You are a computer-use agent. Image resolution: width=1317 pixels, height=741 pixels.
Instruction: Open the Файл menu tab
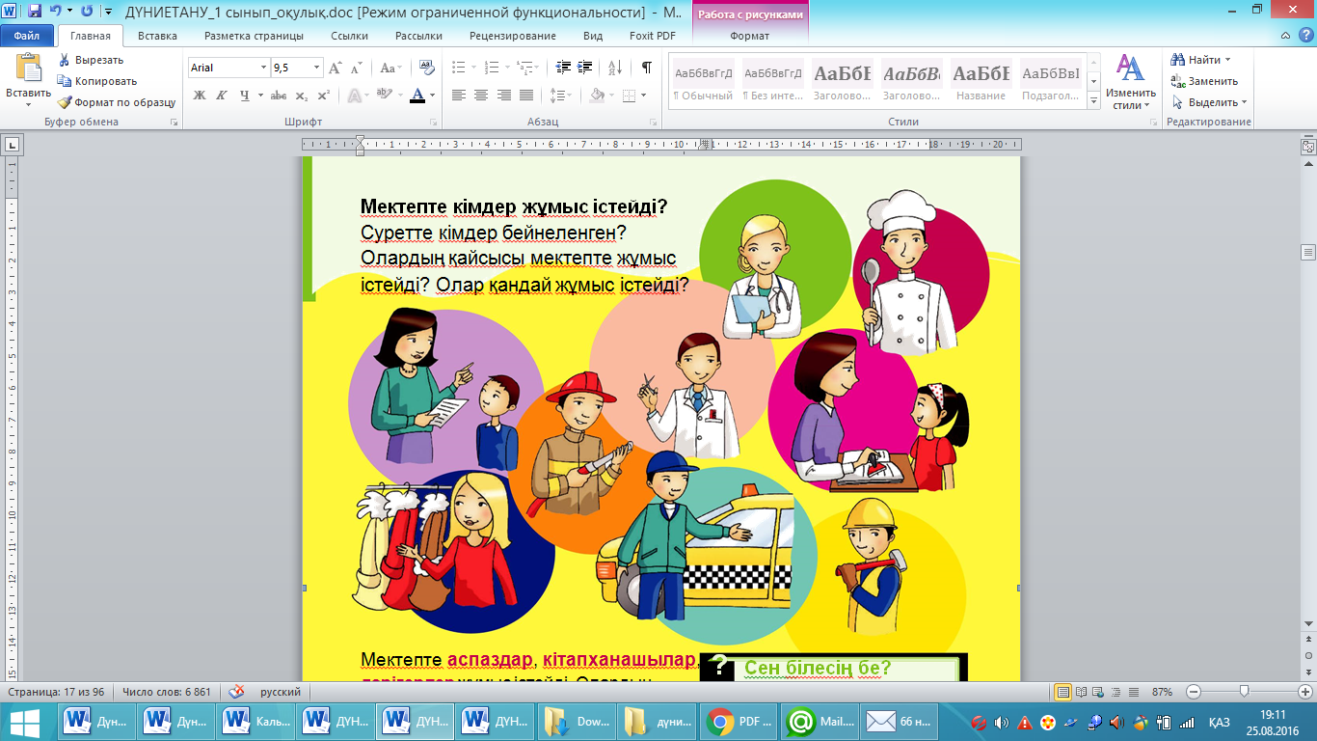(x=27, y=36)
